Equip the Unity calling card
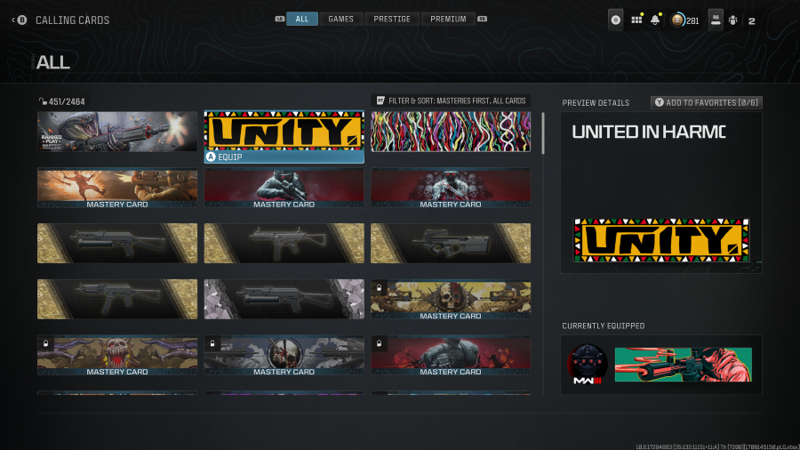 [x=284, y=157]
